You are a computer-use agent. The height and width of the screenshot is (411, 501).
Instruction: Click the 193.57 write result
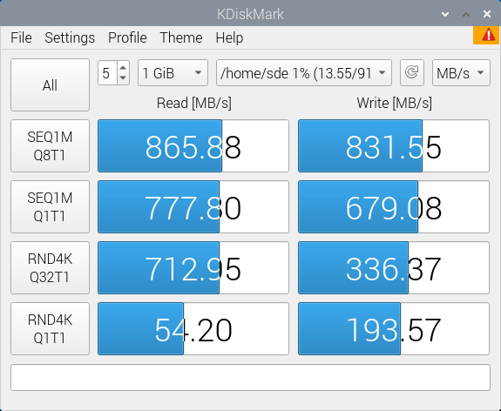pos(394,329)
